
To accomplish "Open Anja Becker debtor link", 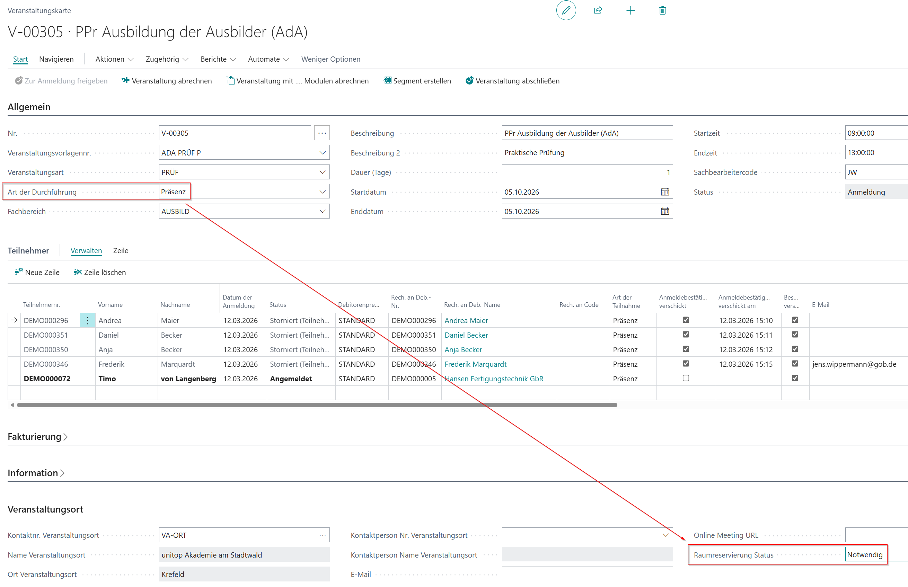I will (x=463, y=349).
